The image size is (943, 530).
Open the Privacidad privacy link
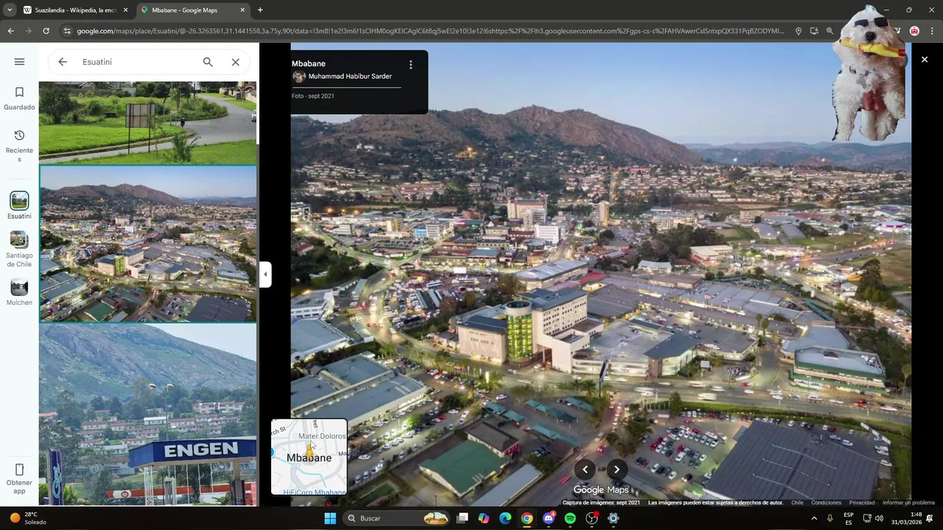[x=862, y=503]
